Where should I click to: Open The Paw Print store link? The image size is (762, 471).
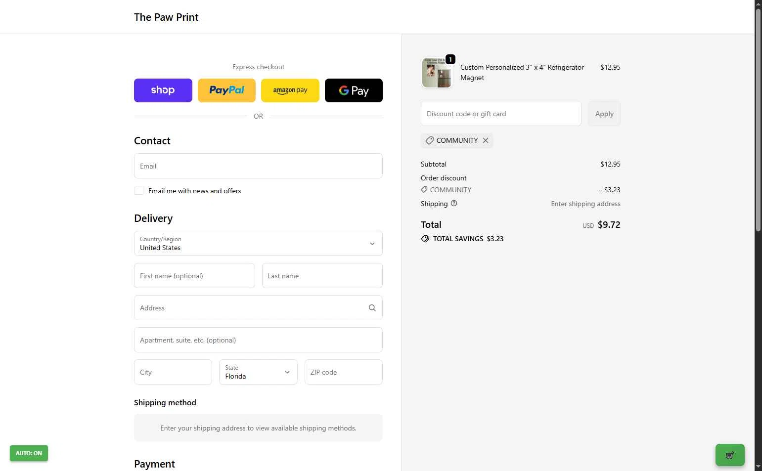166,17
